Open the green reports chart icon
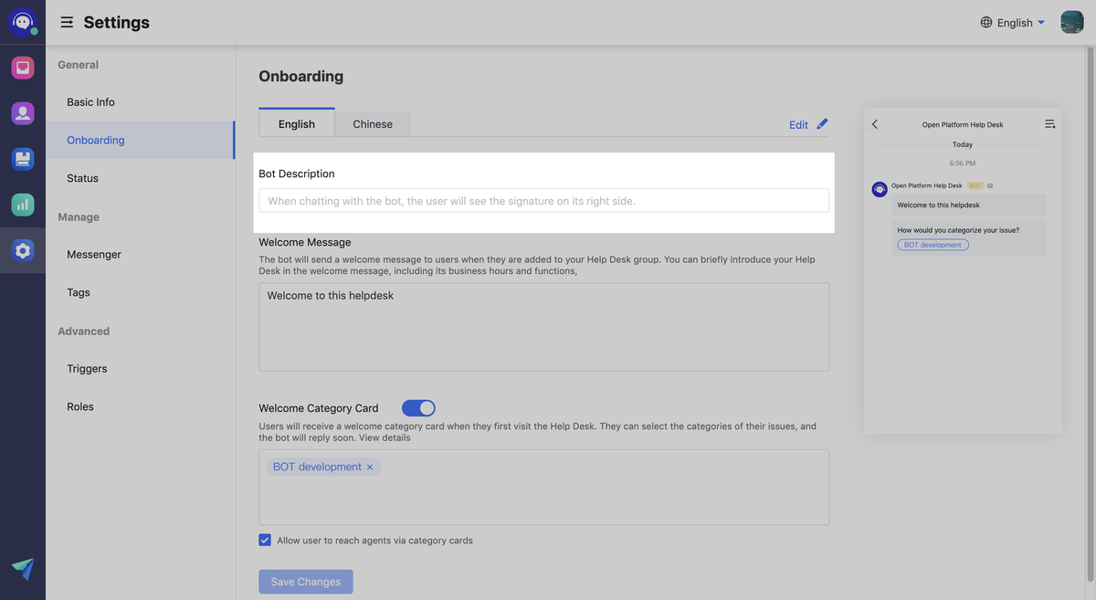Image resolution: width=1096 pixels, height=600 pixels. [23, 205]
